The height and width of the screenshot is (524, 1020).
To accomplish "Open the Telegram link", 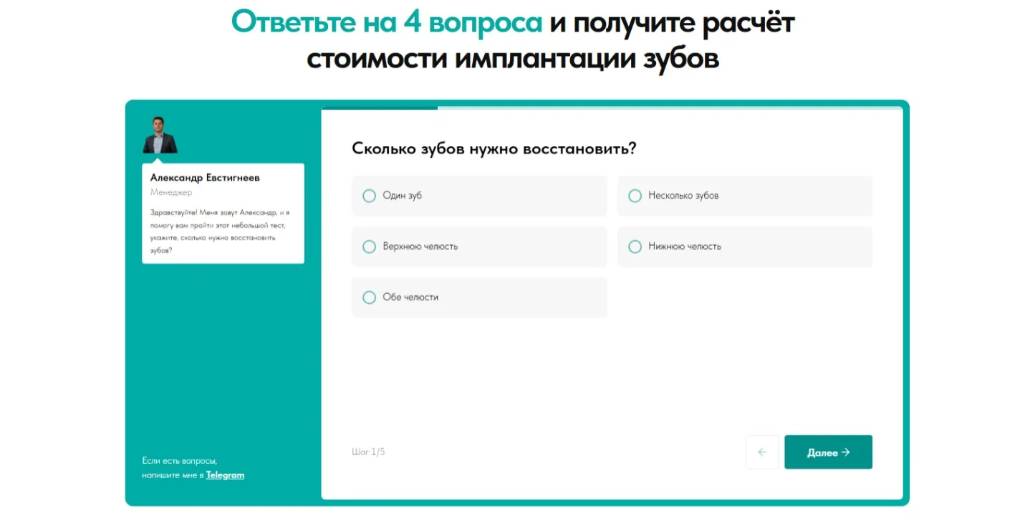I will tap(225, 475).
